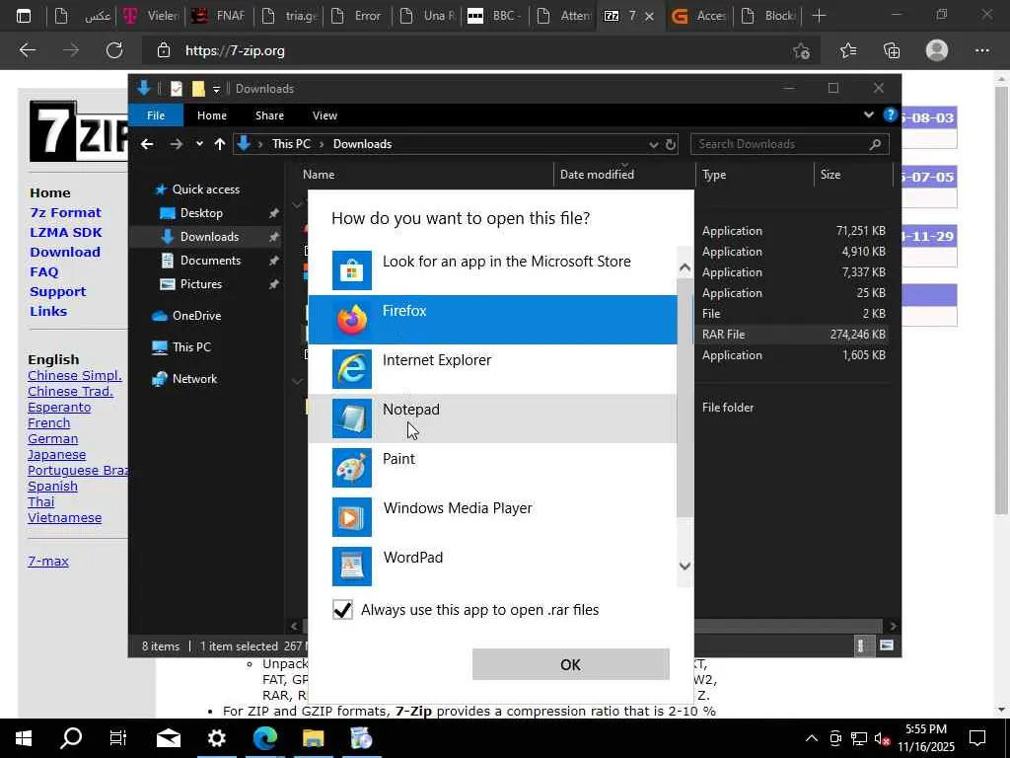Image resolution: width=1010 pixels, height=758 pixels.
Task: Select the WordPad app icon
Action: pos(352,567)
